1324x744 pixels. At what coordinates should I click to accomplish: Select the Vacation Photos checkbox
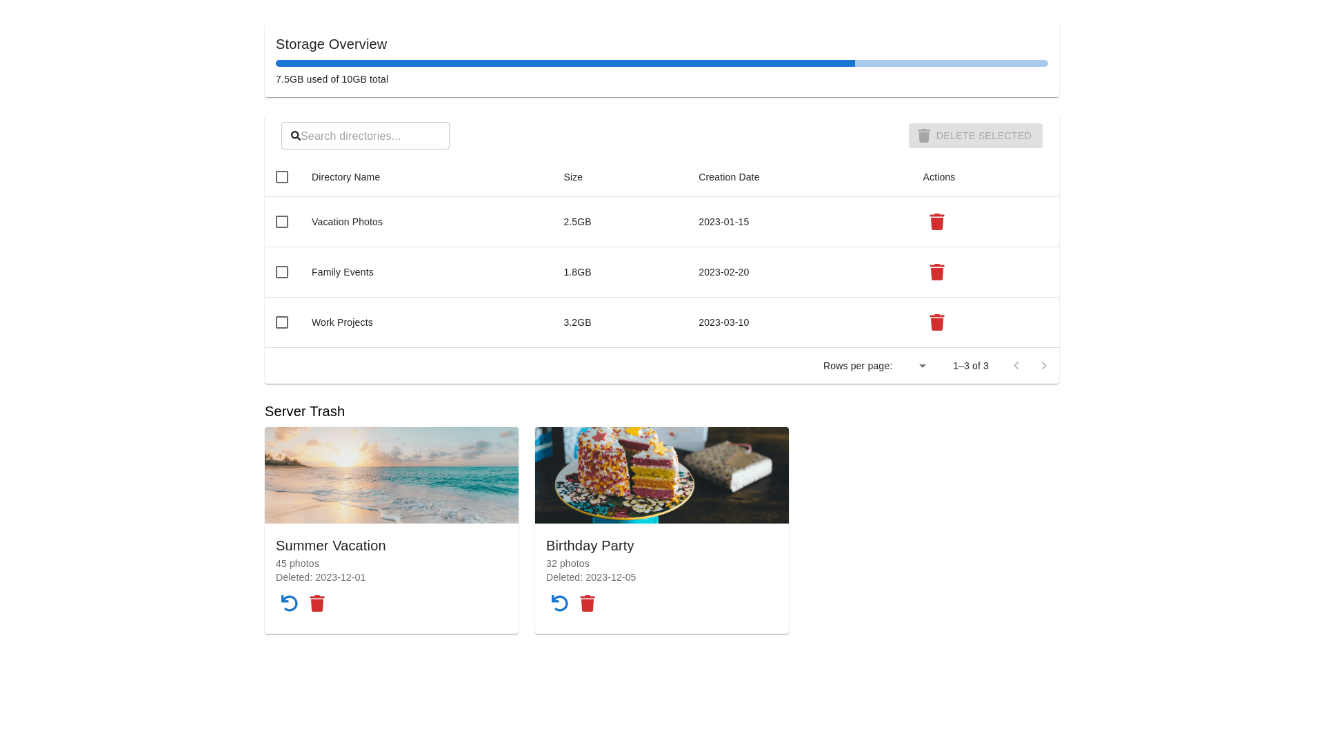[282, 222]
